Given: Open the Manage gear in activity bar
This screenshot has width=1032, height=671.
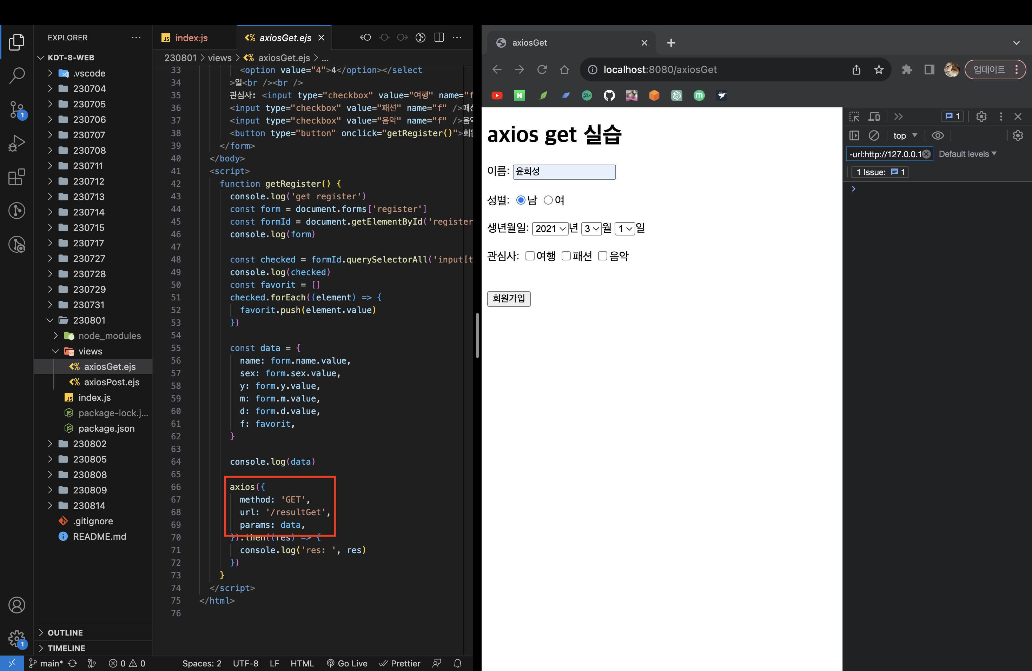Looking at the screenshot, I should 16,638.
